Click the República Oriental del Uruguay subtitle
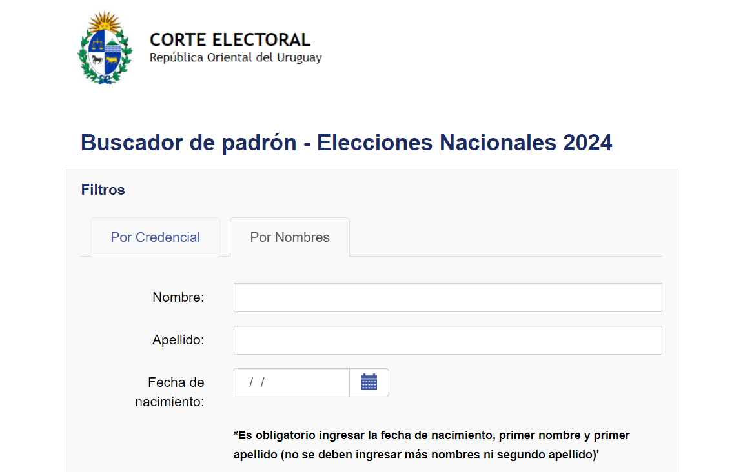The image size is (743, 472). 236,58
